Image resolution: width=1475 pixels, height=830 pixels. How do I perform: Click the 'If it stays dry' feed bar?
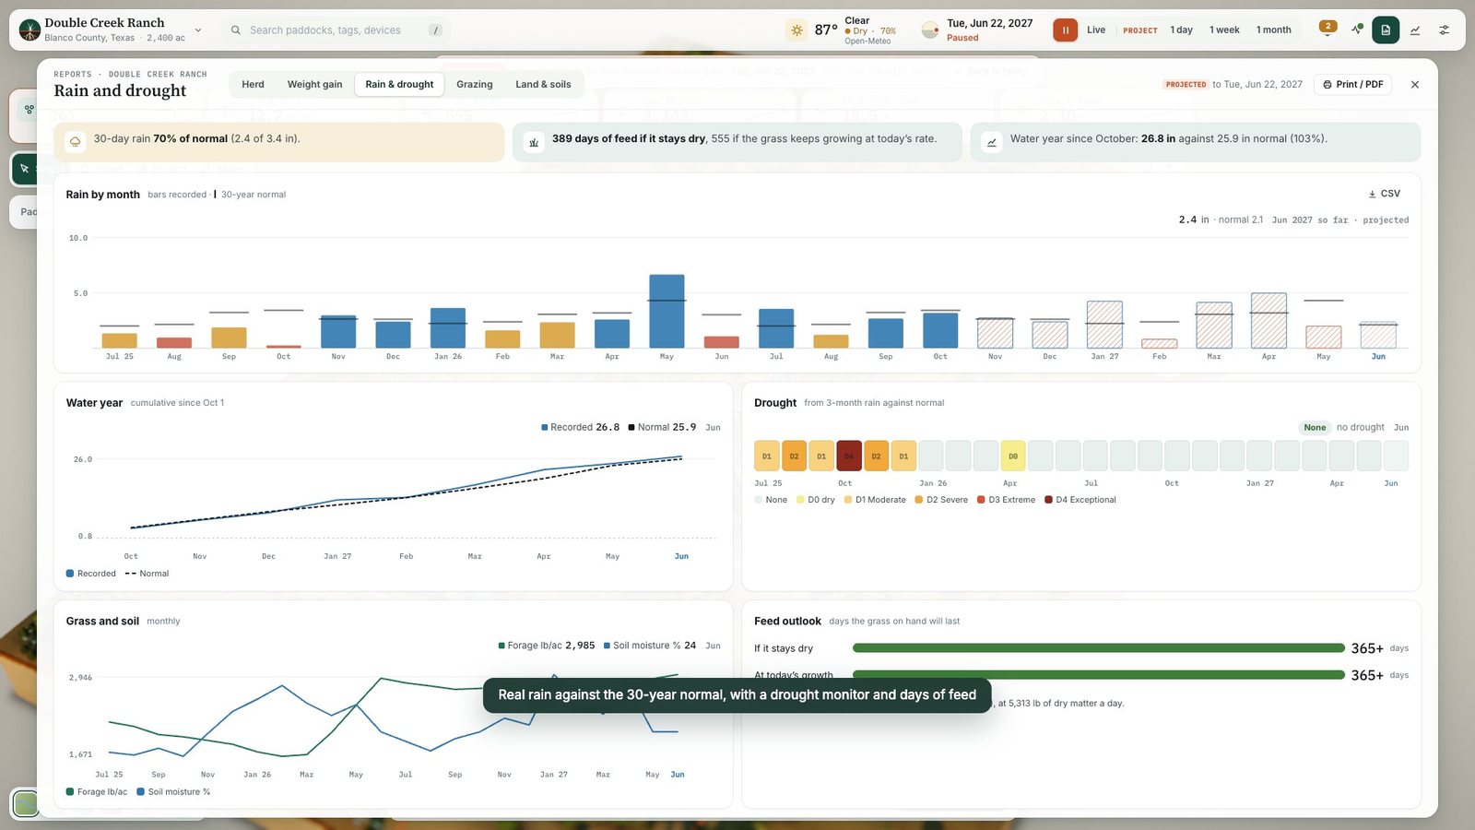(1098, 648)
